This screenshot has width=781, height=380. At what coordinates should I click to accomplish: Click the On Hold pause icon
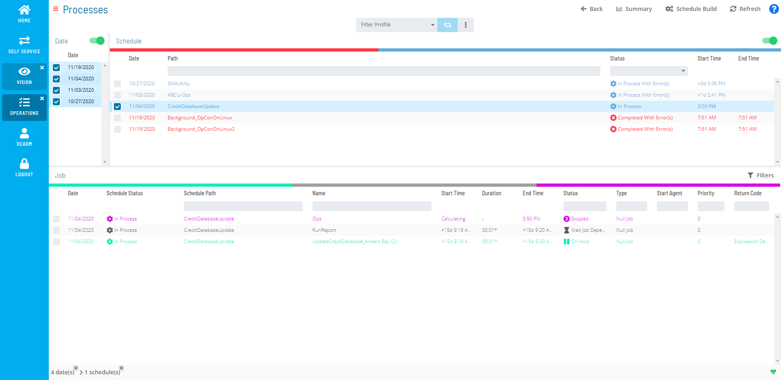[567, 242]
